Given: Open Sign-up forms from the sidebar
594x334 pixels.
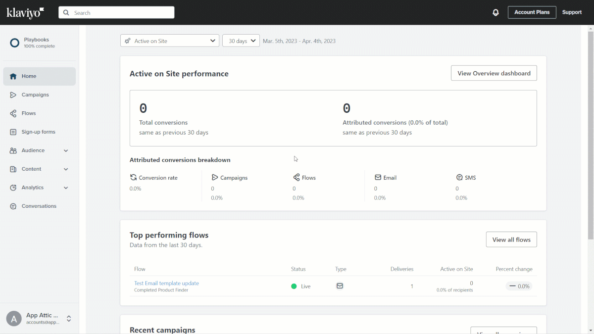Looking at the screenshot, I should [38, 132].
